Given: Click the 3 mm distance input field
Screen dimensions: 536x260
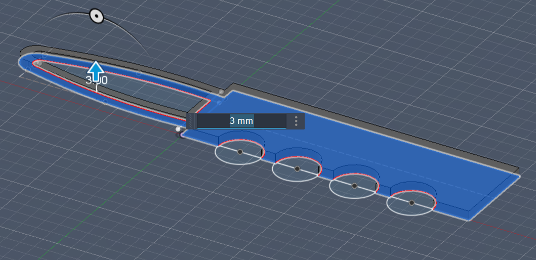Looking at the screenshot, I should 241,121.
